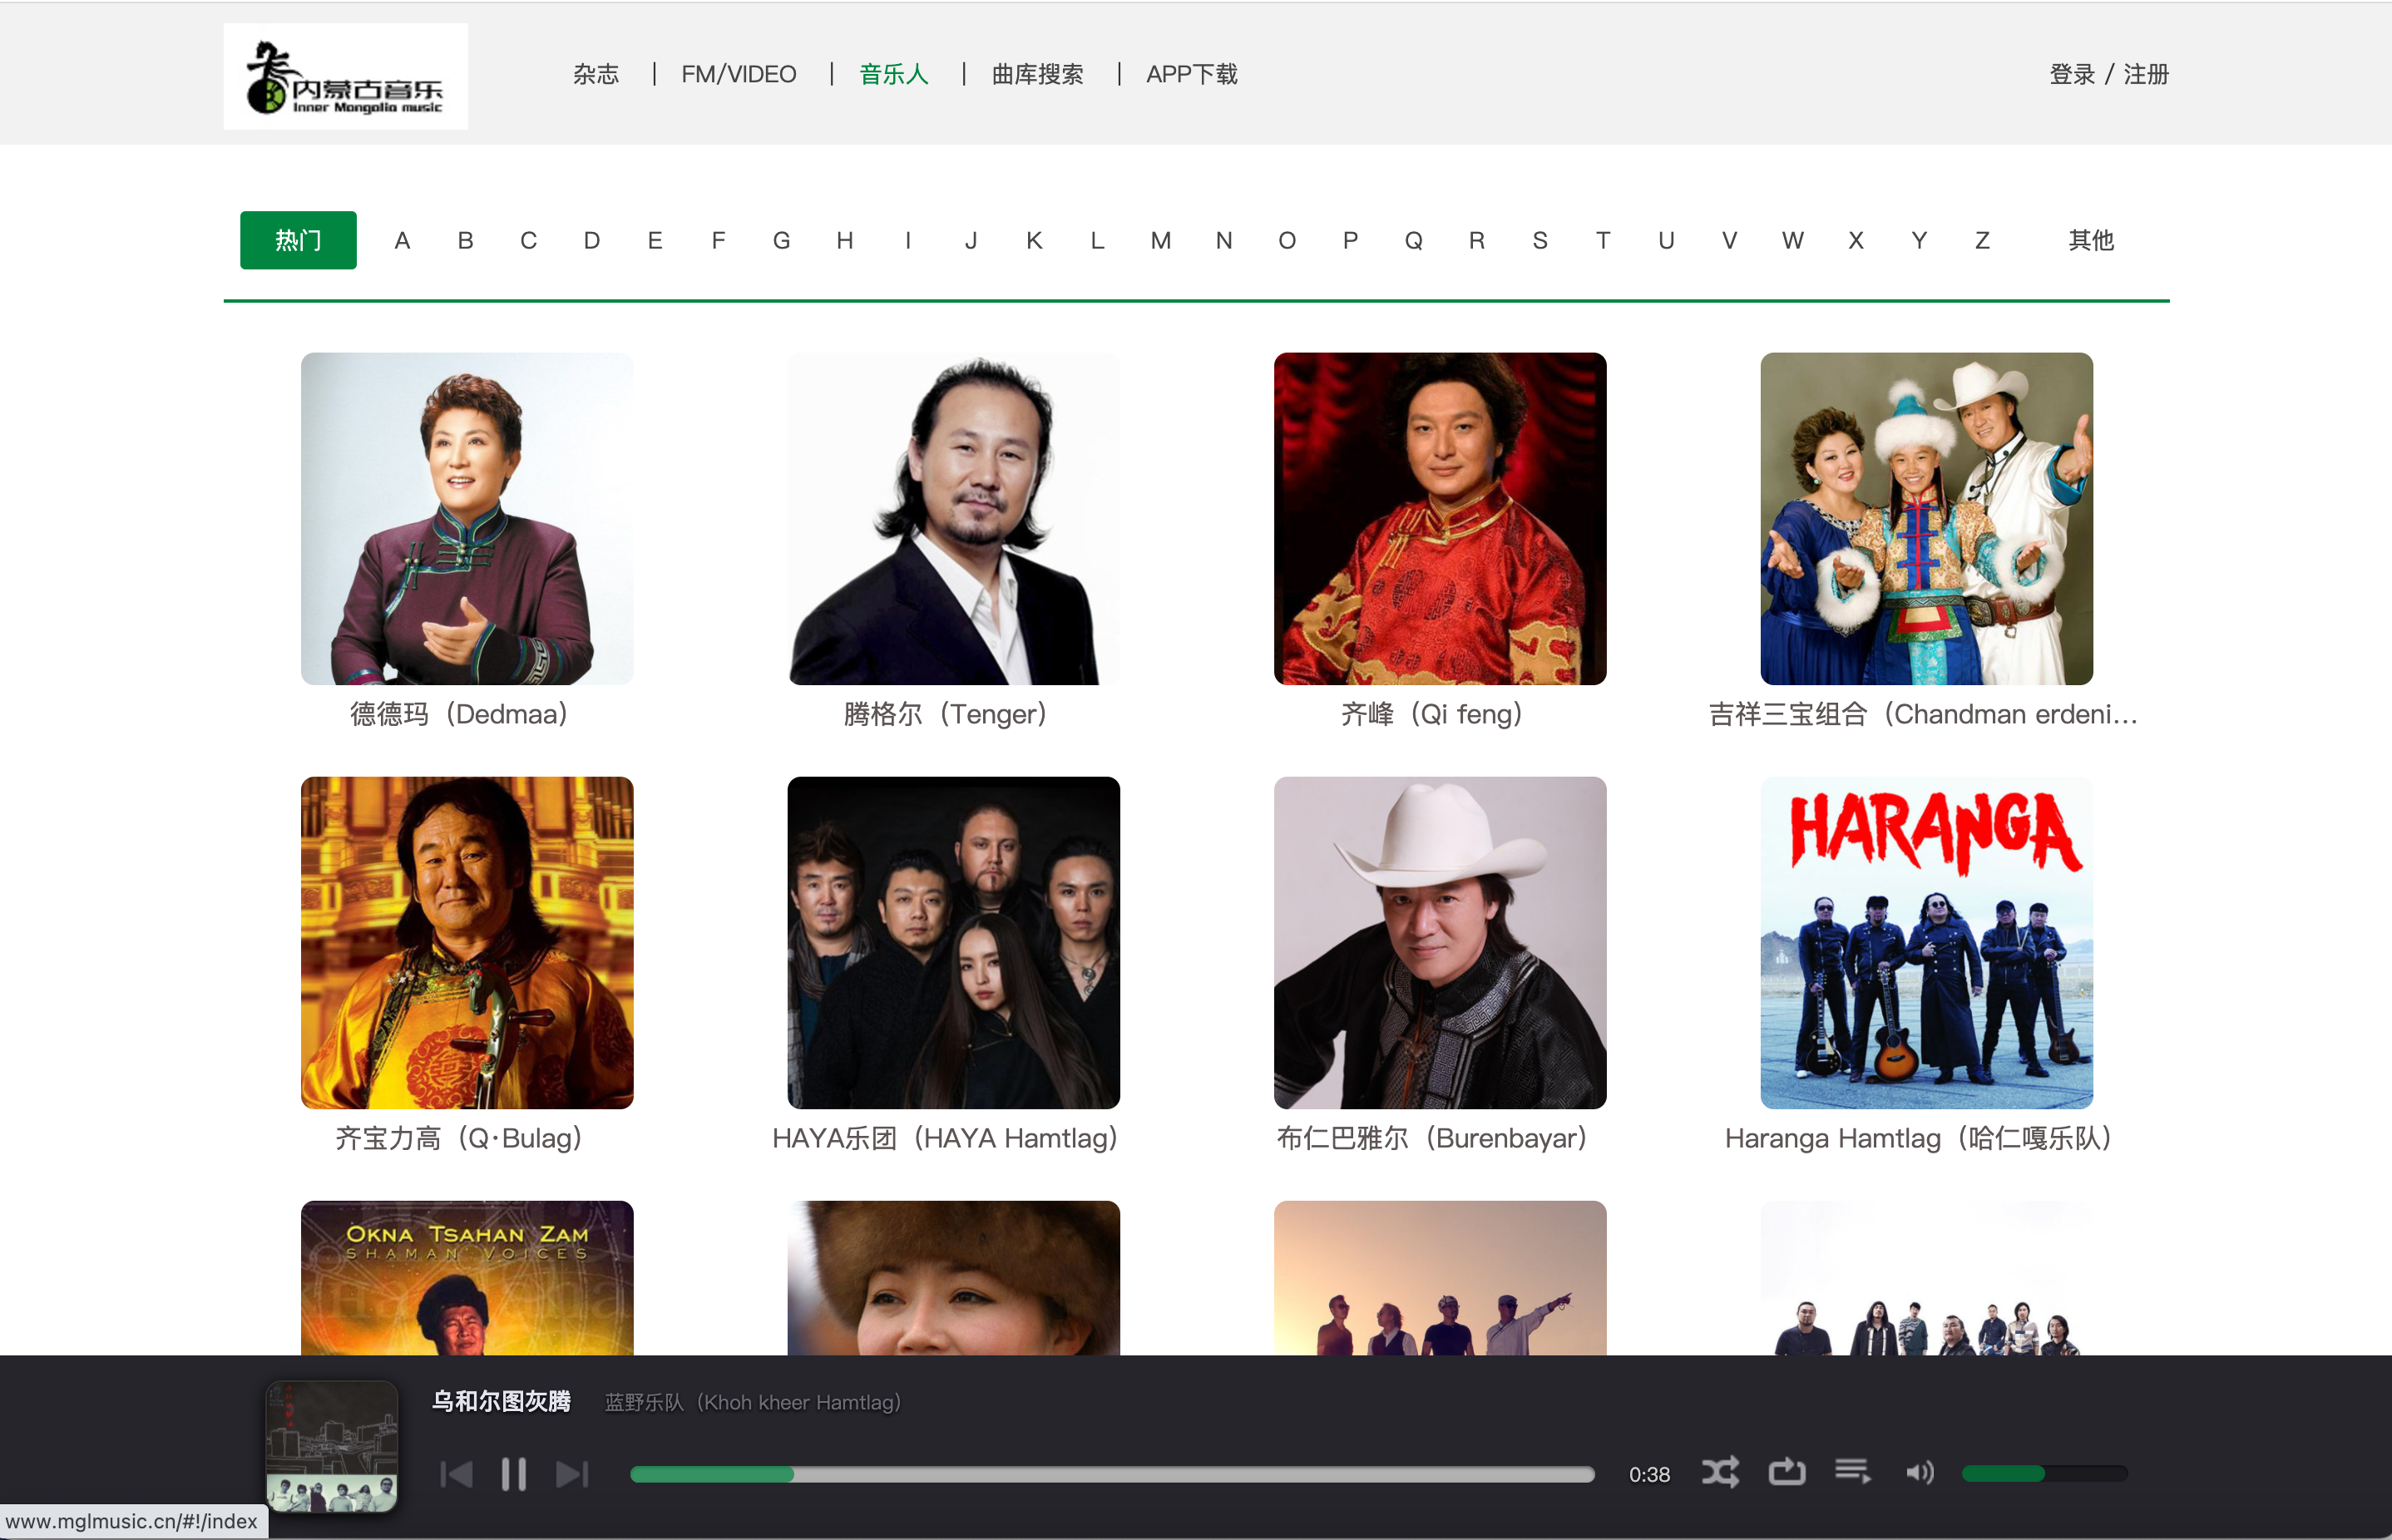Image resolution: width=2392 pixels, height=1540 pixels.
Task: Go to the FM/VIDEO section
Action: 739,75
